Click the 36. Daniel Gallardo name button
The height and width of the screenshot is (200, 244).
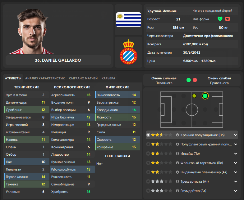pos(58,60)
